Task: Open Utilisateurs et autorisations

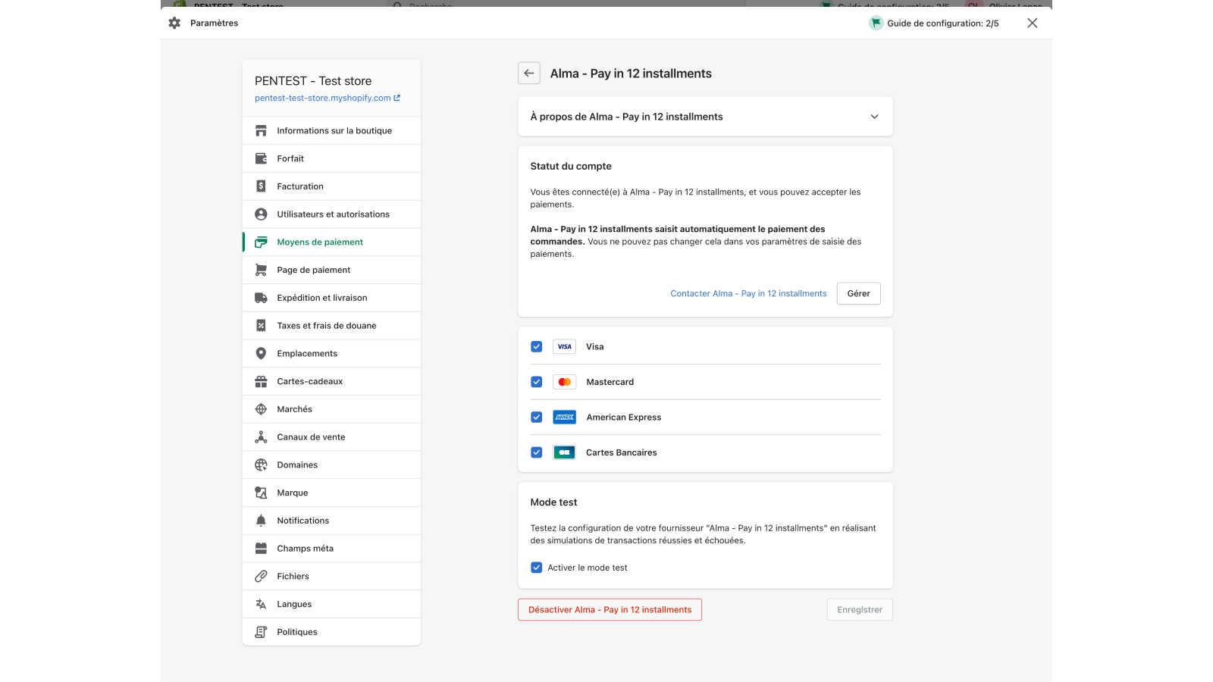Action: point(331,214)
